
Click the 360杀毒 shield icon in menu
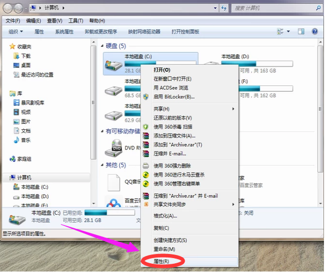(145, 127)
